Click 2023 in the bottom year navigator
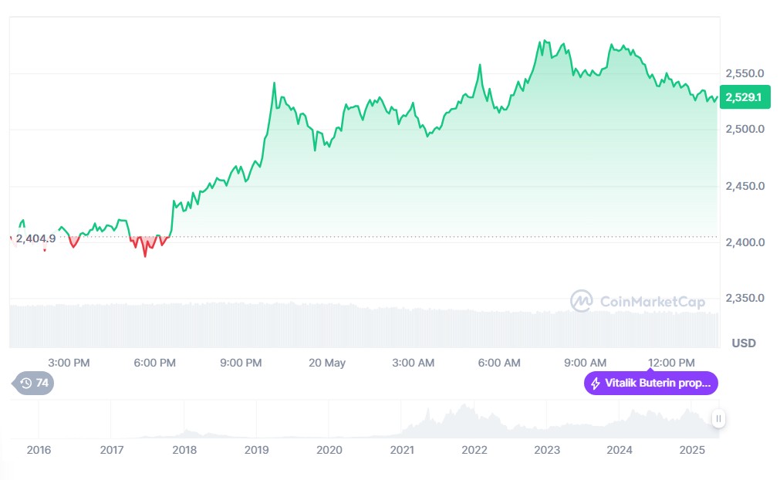 547,450
